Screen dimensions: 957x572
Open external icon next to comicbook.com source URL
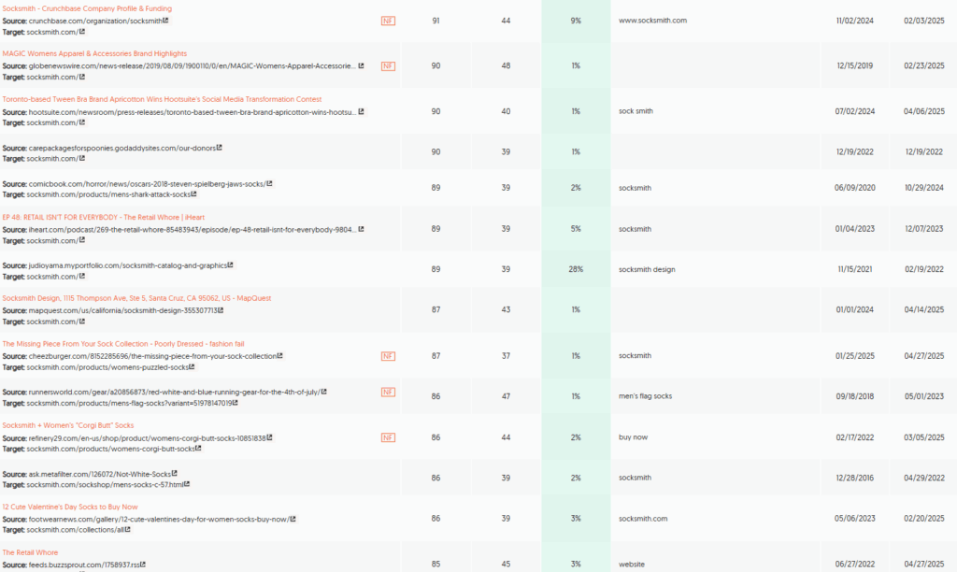[x=269, y=184]
